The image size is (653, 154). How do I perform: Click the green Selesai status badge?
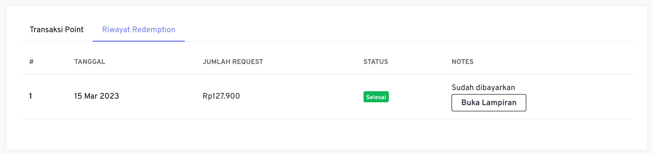(376, 97)
